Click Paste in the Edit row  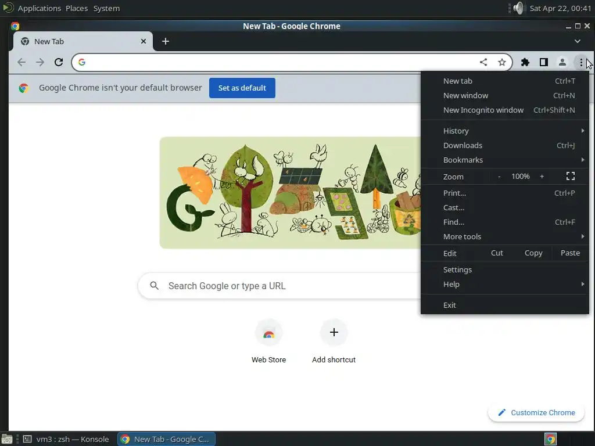click(570, 253)
